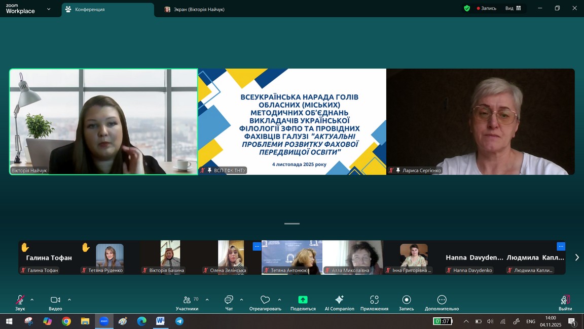The width and height of the screenshot is (584, 329).
Task: Click the green encryption shield icon
Action: (467, 8)
